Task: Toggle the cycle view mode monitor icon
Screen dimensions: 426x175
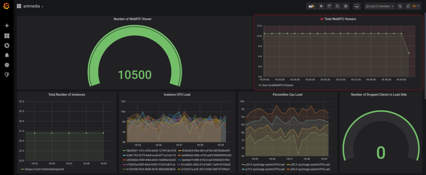Action: (x=357, y=6)
